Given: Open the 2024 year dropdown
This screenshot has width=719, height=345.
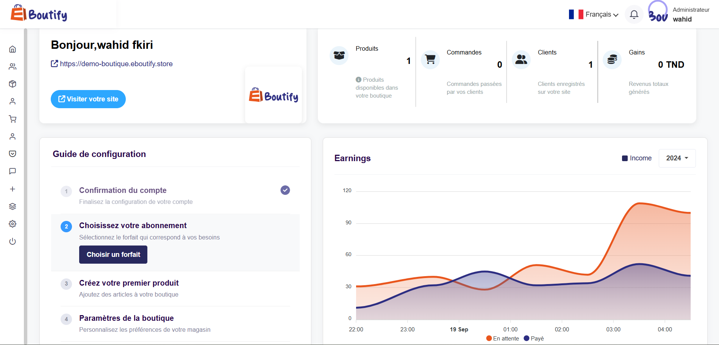Looking at the screenshot, I should 677,158.
